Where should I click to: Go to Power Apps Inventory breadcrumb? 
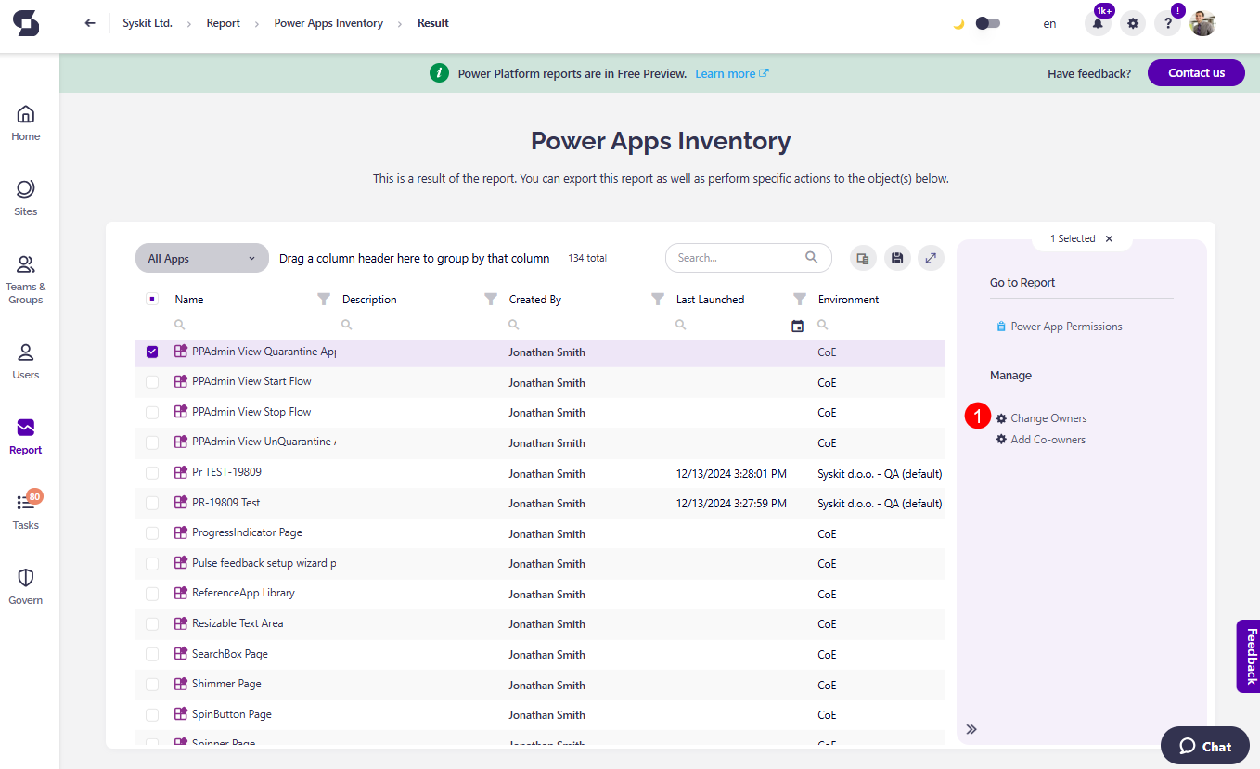[328, 22]
